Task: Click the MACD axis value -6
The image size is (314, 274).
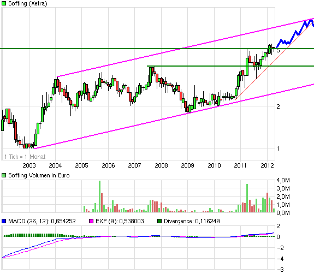Action: 280,270
